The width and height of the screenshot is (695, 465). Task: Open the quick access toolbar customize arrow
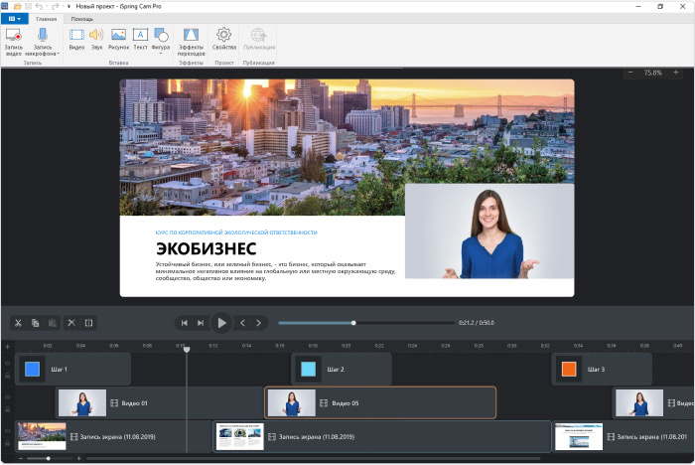69,6
